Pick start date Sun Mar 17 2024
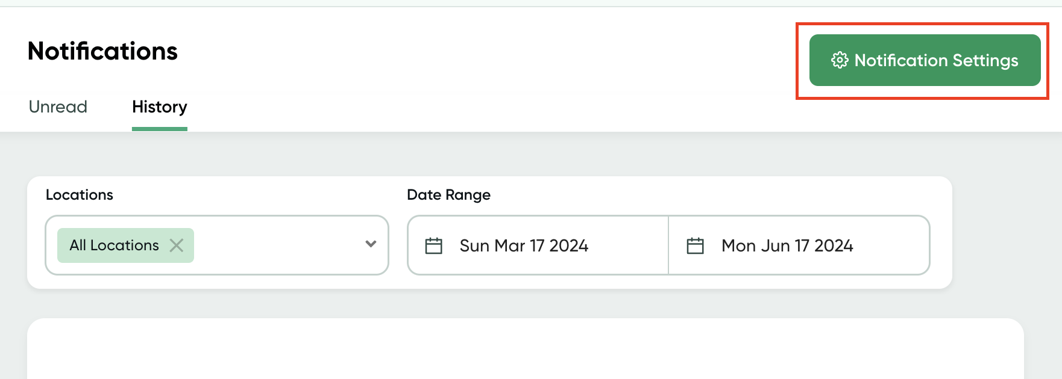The image size is (1062, 379). 524,245
